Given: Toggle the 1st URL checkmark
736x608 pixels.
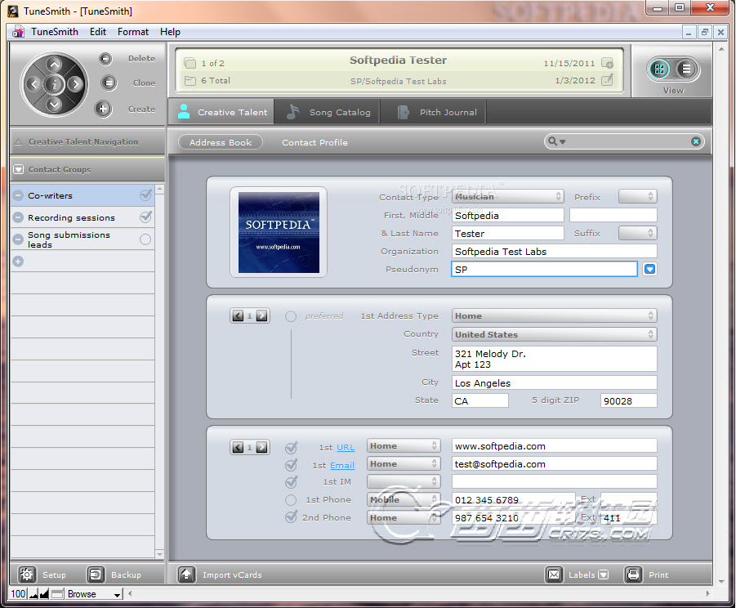Looking at the screenshot, I should click(291, 447).
